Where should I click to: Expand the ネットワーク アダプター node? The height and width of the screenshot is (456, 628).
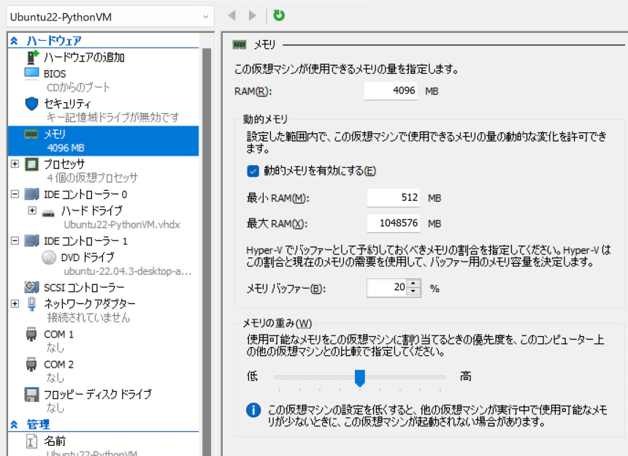tap(15, 303)
